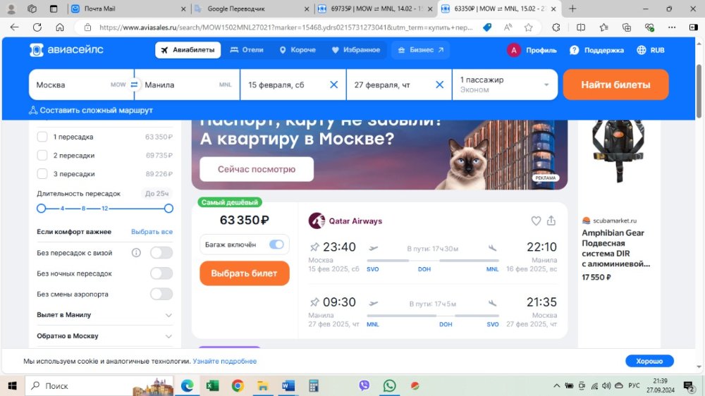Open WhatsApp from the taskbar
The height and width of the screenshot is (396, 705).
click(389, 385)
